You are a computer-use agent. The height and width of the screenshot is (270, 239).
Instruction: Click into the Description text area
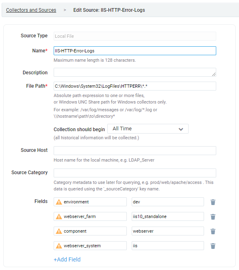135,72
